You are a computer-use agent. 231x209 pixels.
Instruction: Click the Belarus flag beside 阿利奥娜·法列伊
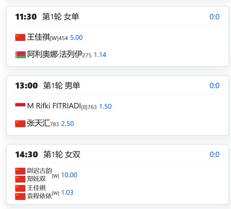20,55
